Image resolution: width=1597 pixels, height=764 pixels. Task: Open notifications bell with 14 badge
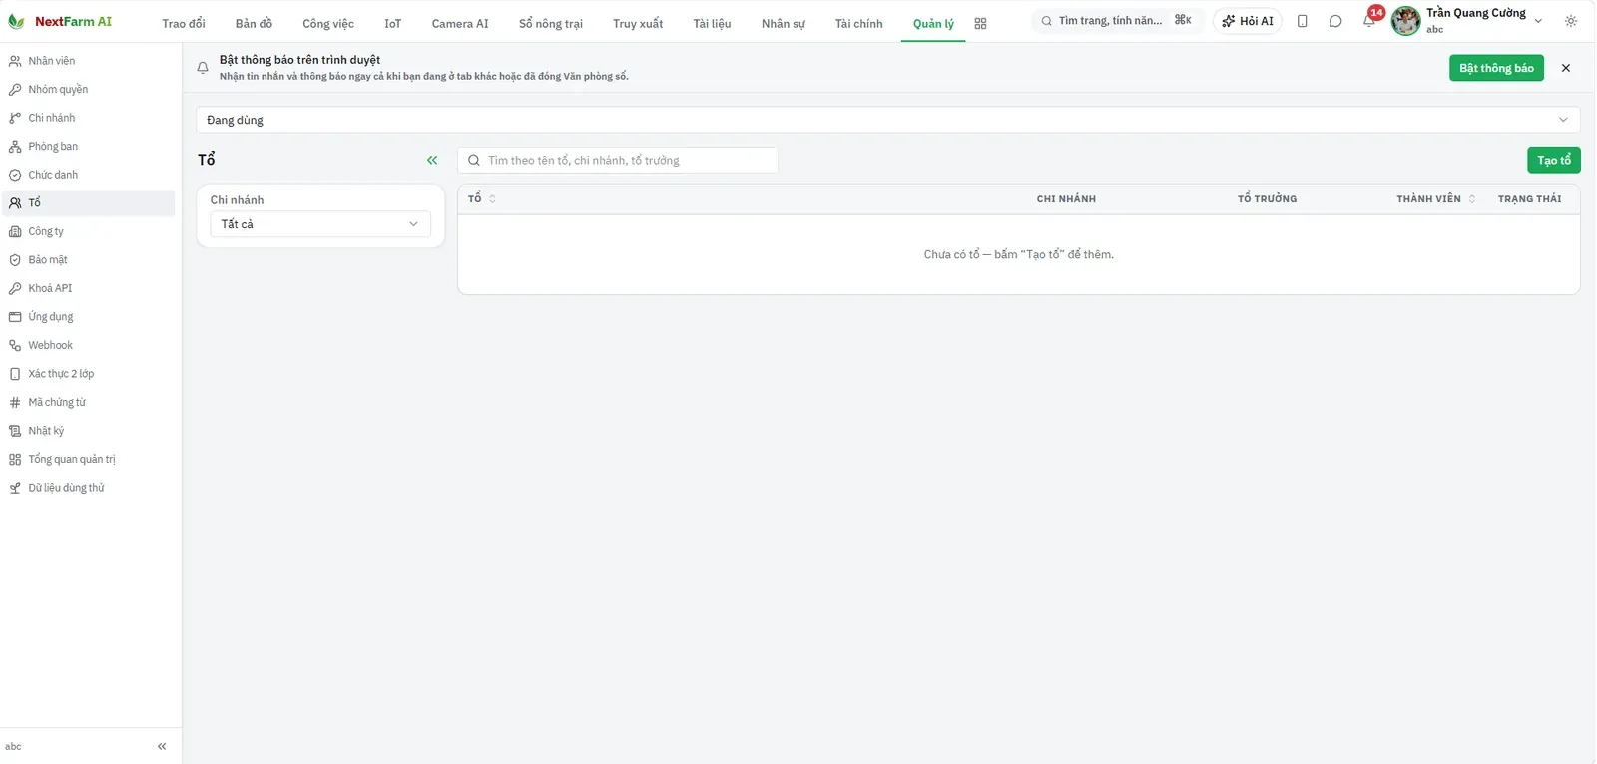point(1369,21)
